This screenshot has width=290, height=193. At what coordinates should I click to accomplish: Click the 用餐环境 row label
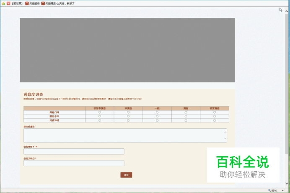[x=54, y=120]
